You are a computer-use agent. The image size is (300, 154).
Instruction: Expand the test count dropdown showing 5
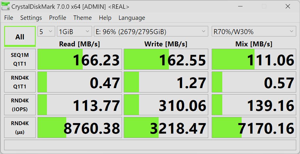(x=46, y=31)
